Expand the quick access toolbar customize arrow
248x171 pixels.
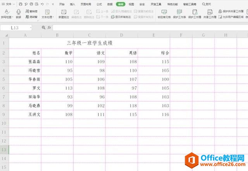(53, 4)
